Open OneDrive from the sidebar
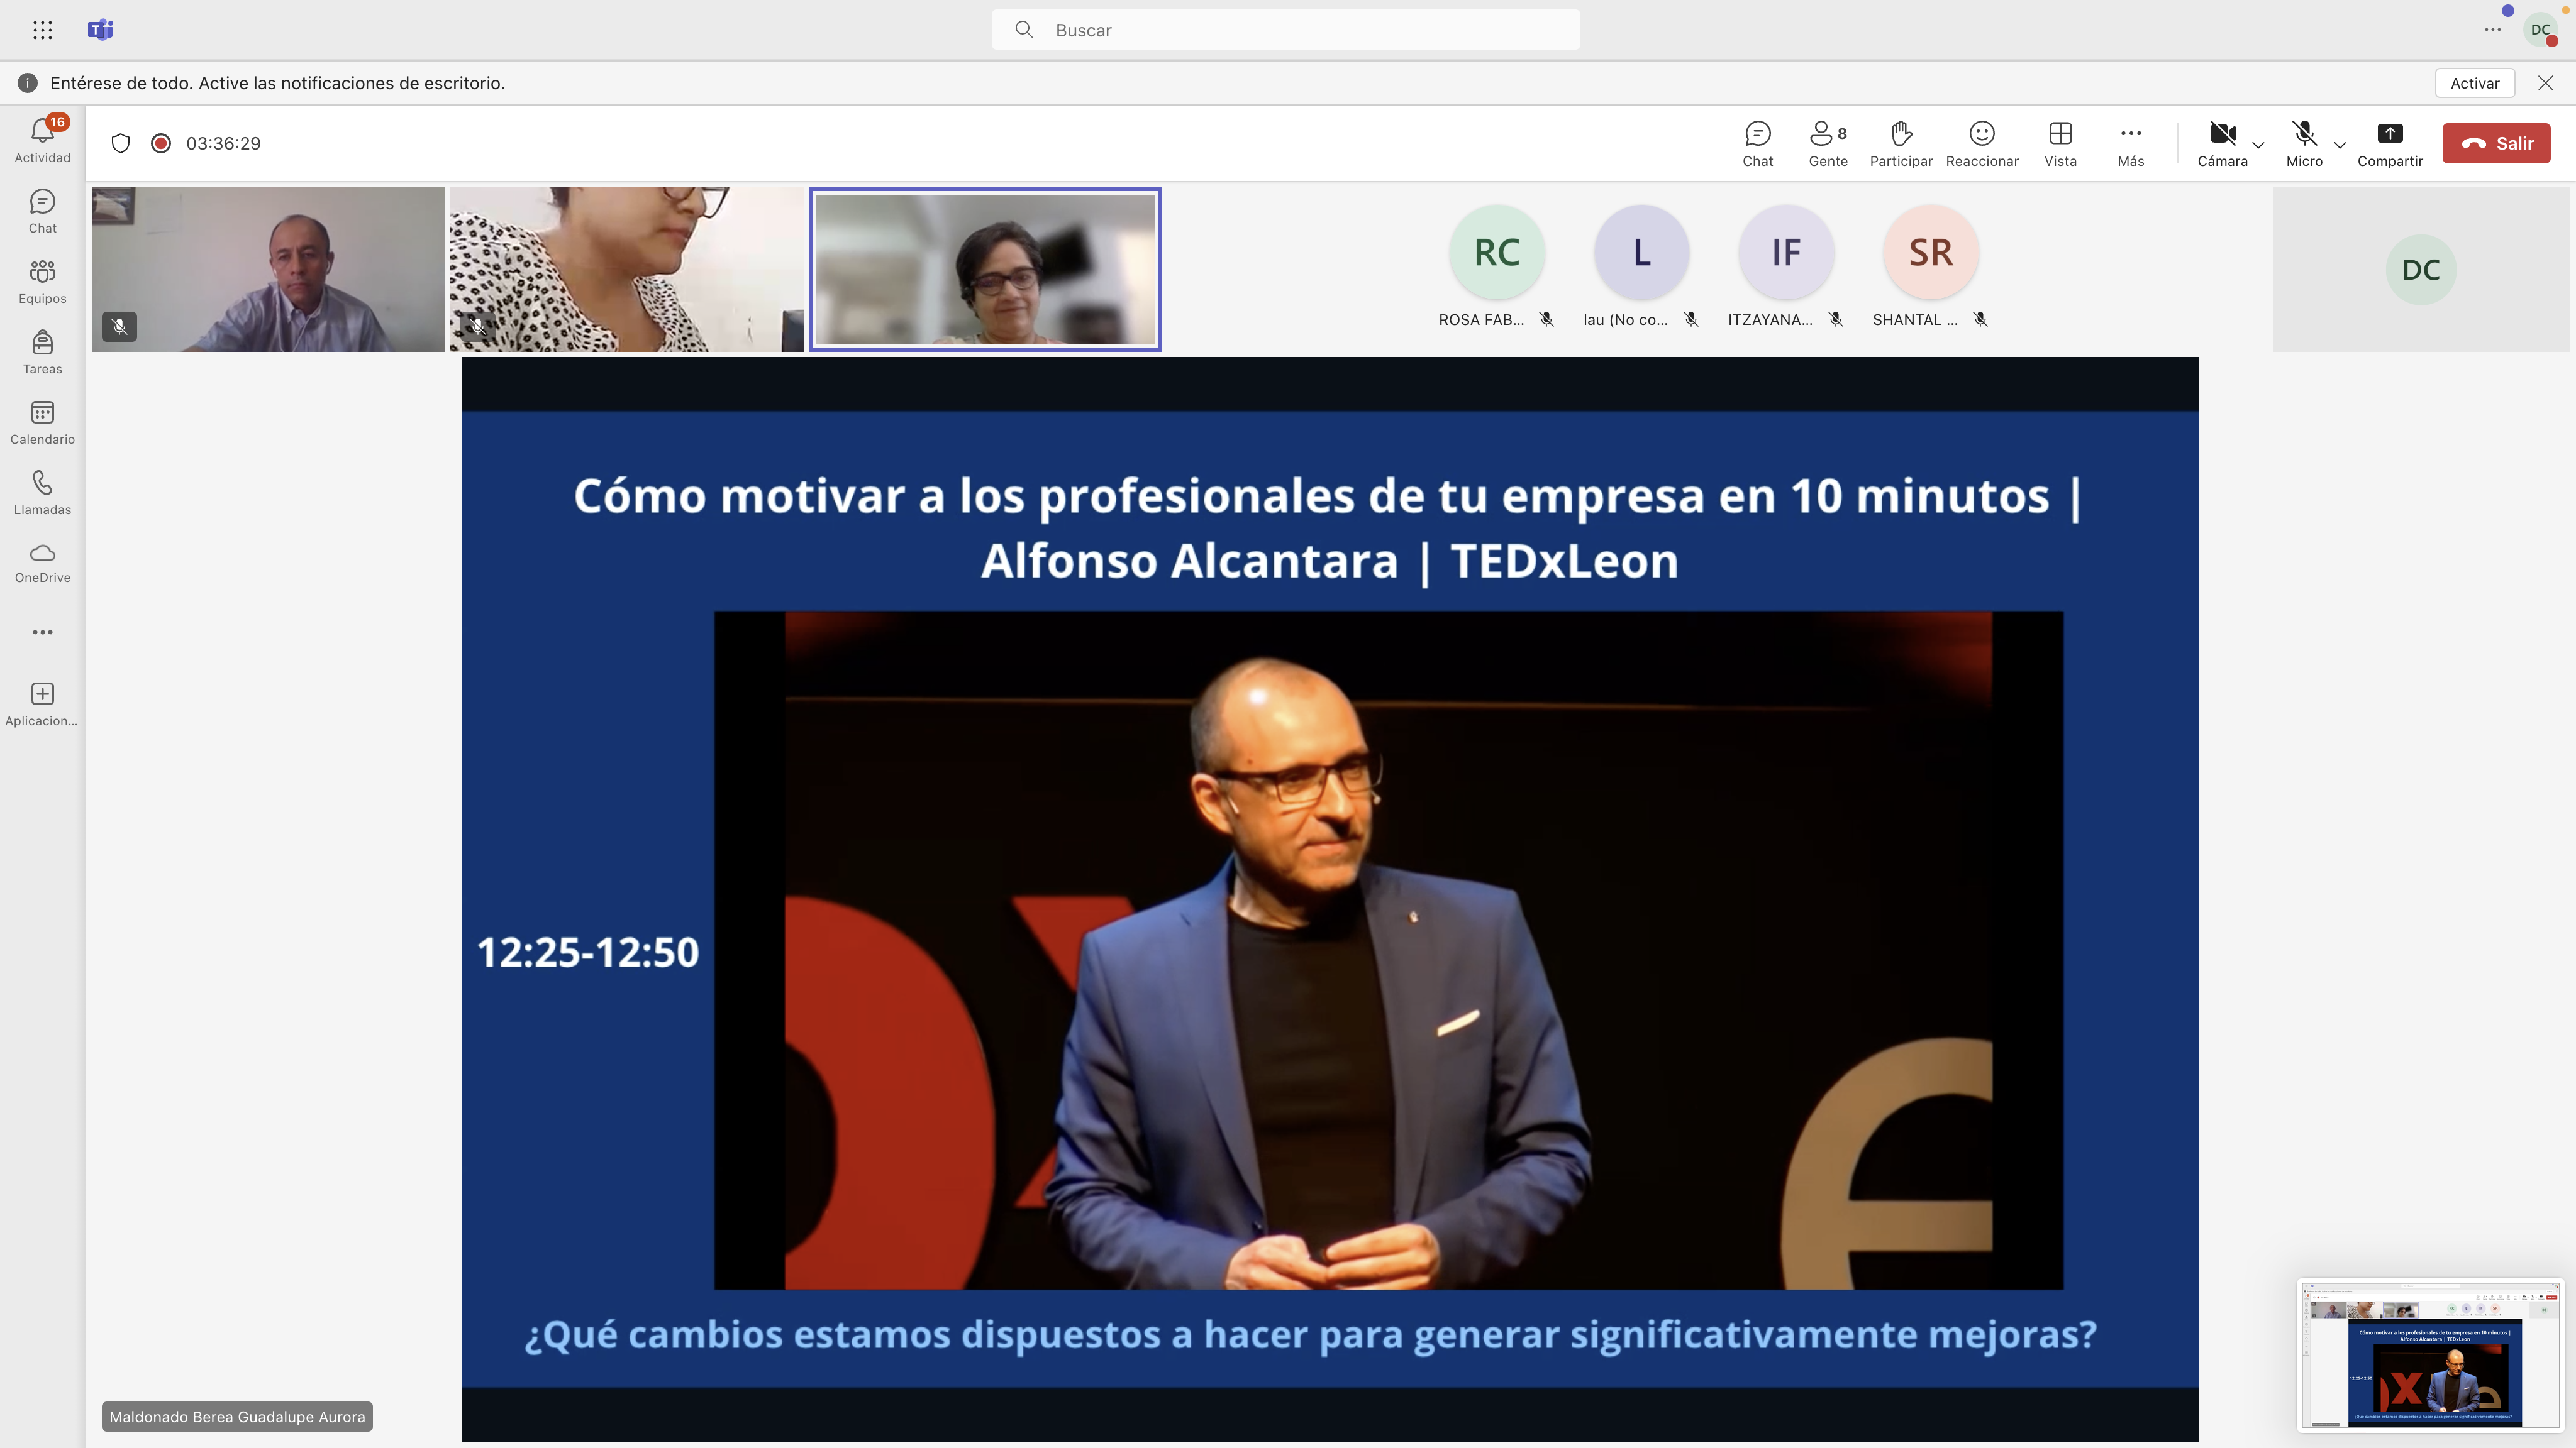Image resolution: width=2576 pixels, height=1448 pixels. coord(42,562)
